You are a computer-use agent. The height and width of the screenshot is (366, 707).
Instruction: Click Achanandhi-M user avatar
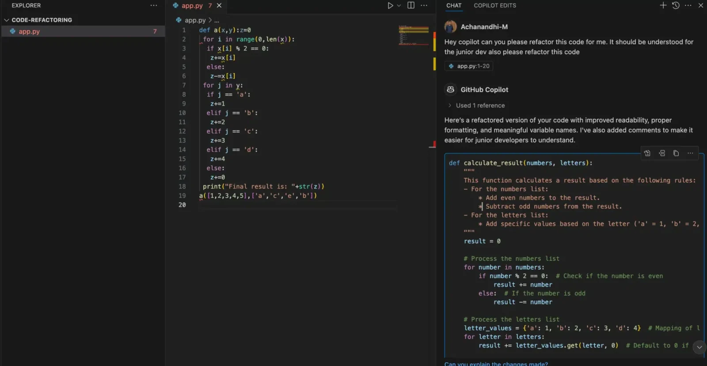coord(450,27)
